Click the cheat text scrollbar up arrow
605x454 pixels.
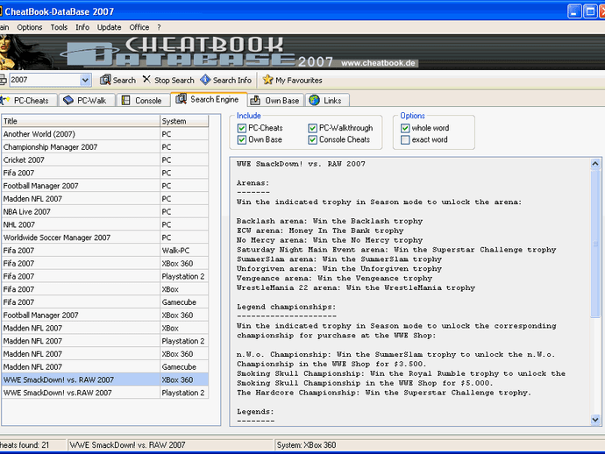tap(595, 164)
